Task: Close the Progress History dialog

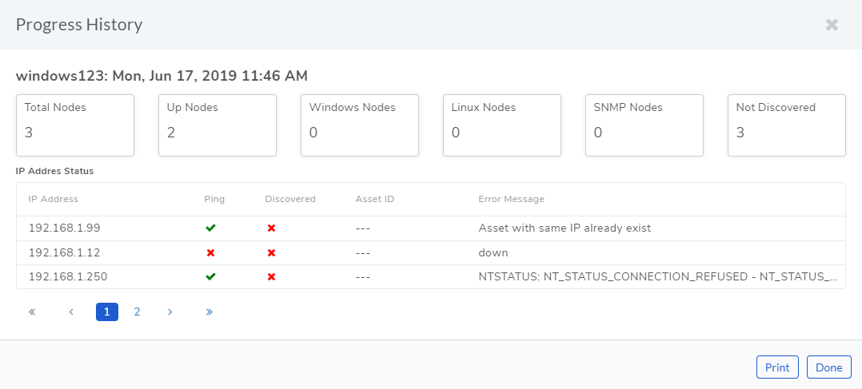Action: point(832,25)
